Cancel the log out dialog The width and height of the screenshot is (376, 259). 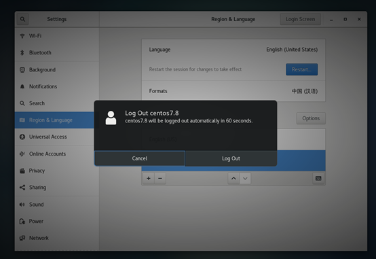[x=140, y=158]
